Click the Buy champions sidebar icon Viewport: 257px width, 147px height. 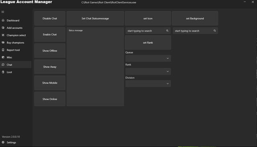tap(3, 43)
